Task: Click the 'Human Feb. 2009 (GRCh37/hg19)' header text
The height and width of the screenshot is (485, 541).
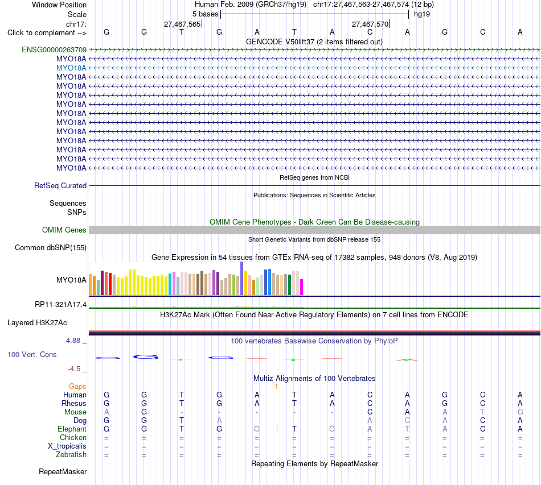Action: tap(251, 5)
